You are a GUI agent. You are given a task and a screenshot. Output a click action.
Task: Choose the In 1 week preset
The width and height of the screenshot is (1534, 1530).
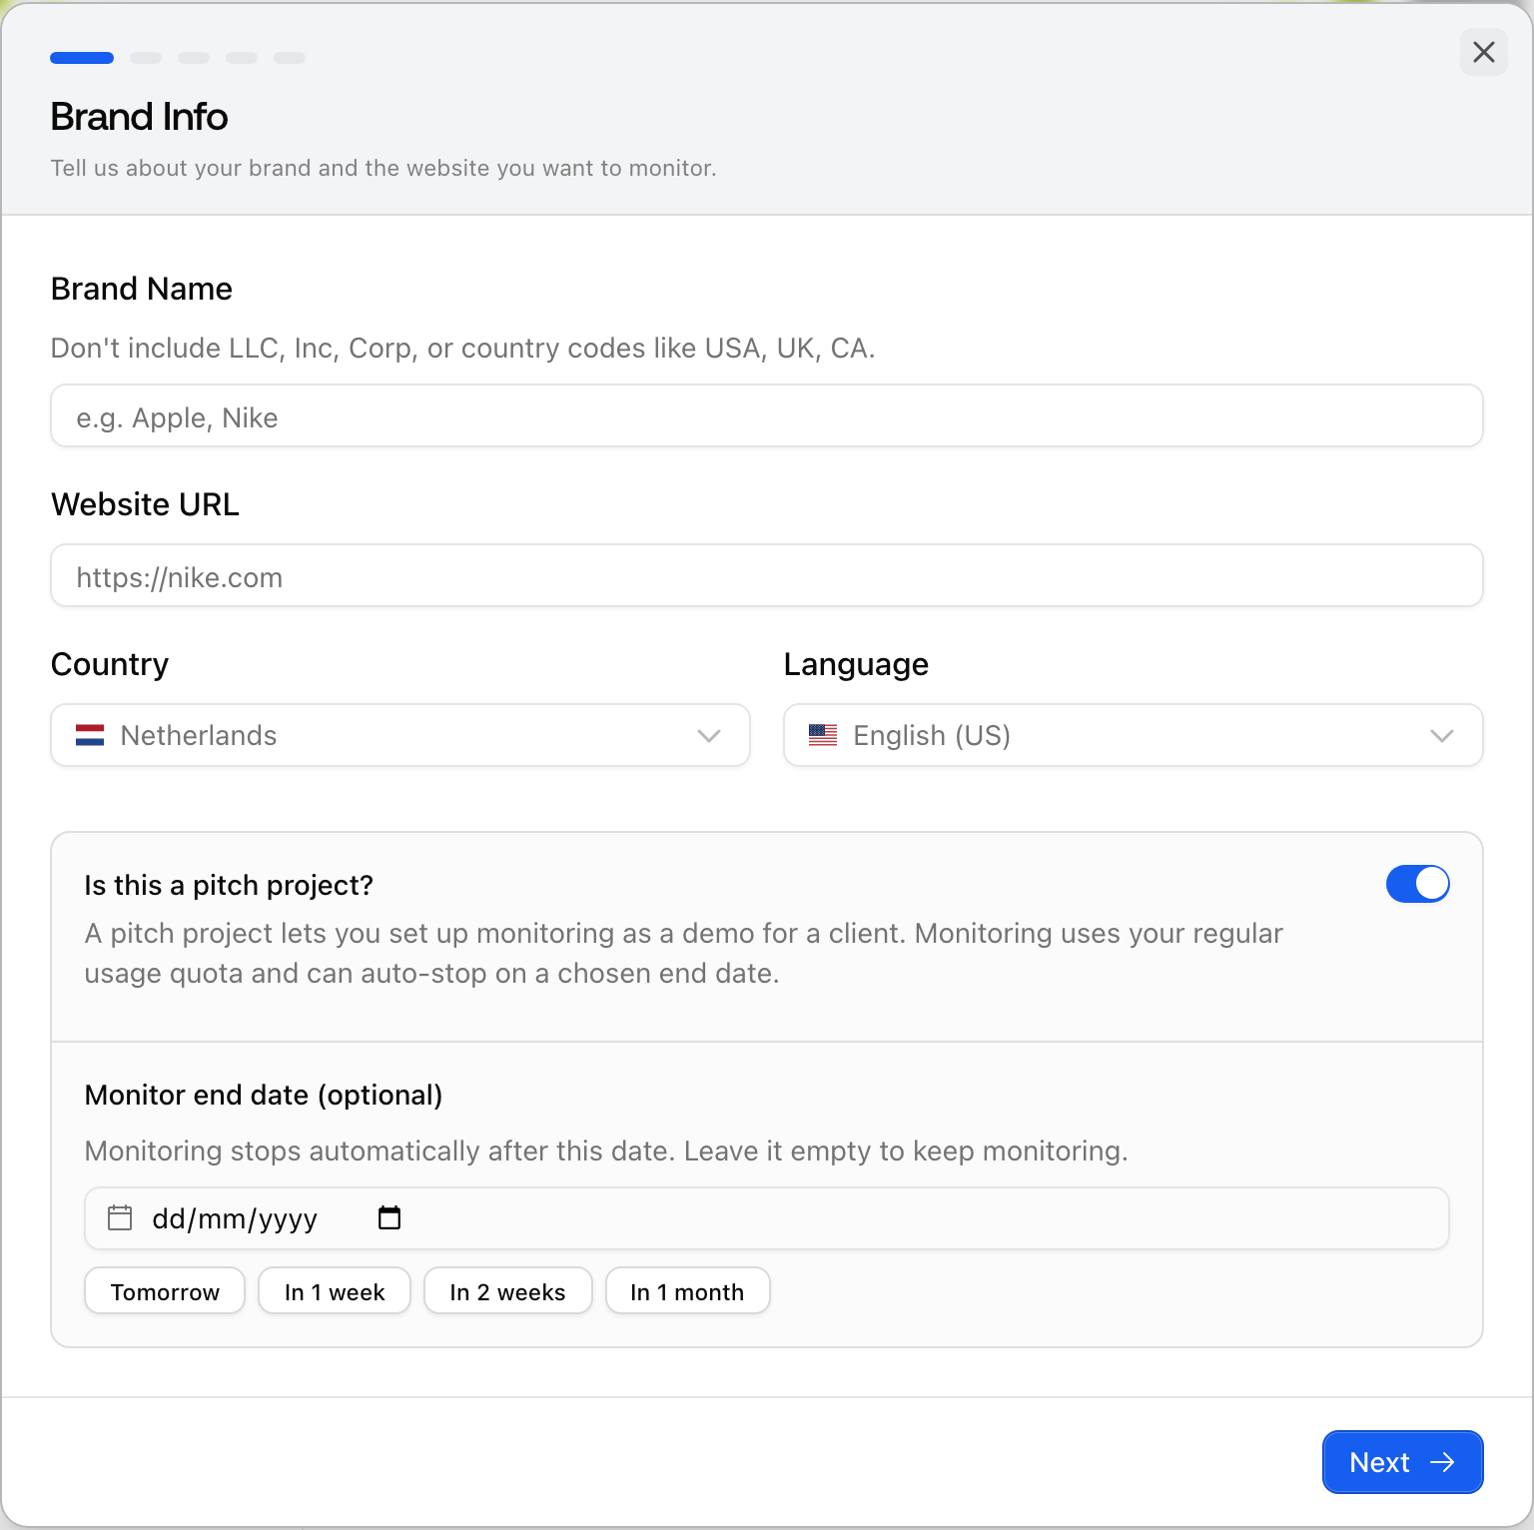[x=335, y=1291]
